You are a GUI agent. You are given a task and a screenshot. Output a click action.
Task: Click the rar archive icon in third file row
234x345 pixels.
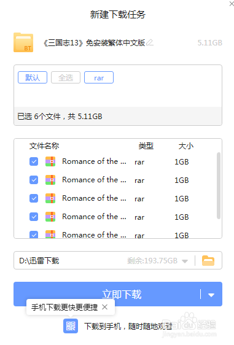[x=50, y=198]
